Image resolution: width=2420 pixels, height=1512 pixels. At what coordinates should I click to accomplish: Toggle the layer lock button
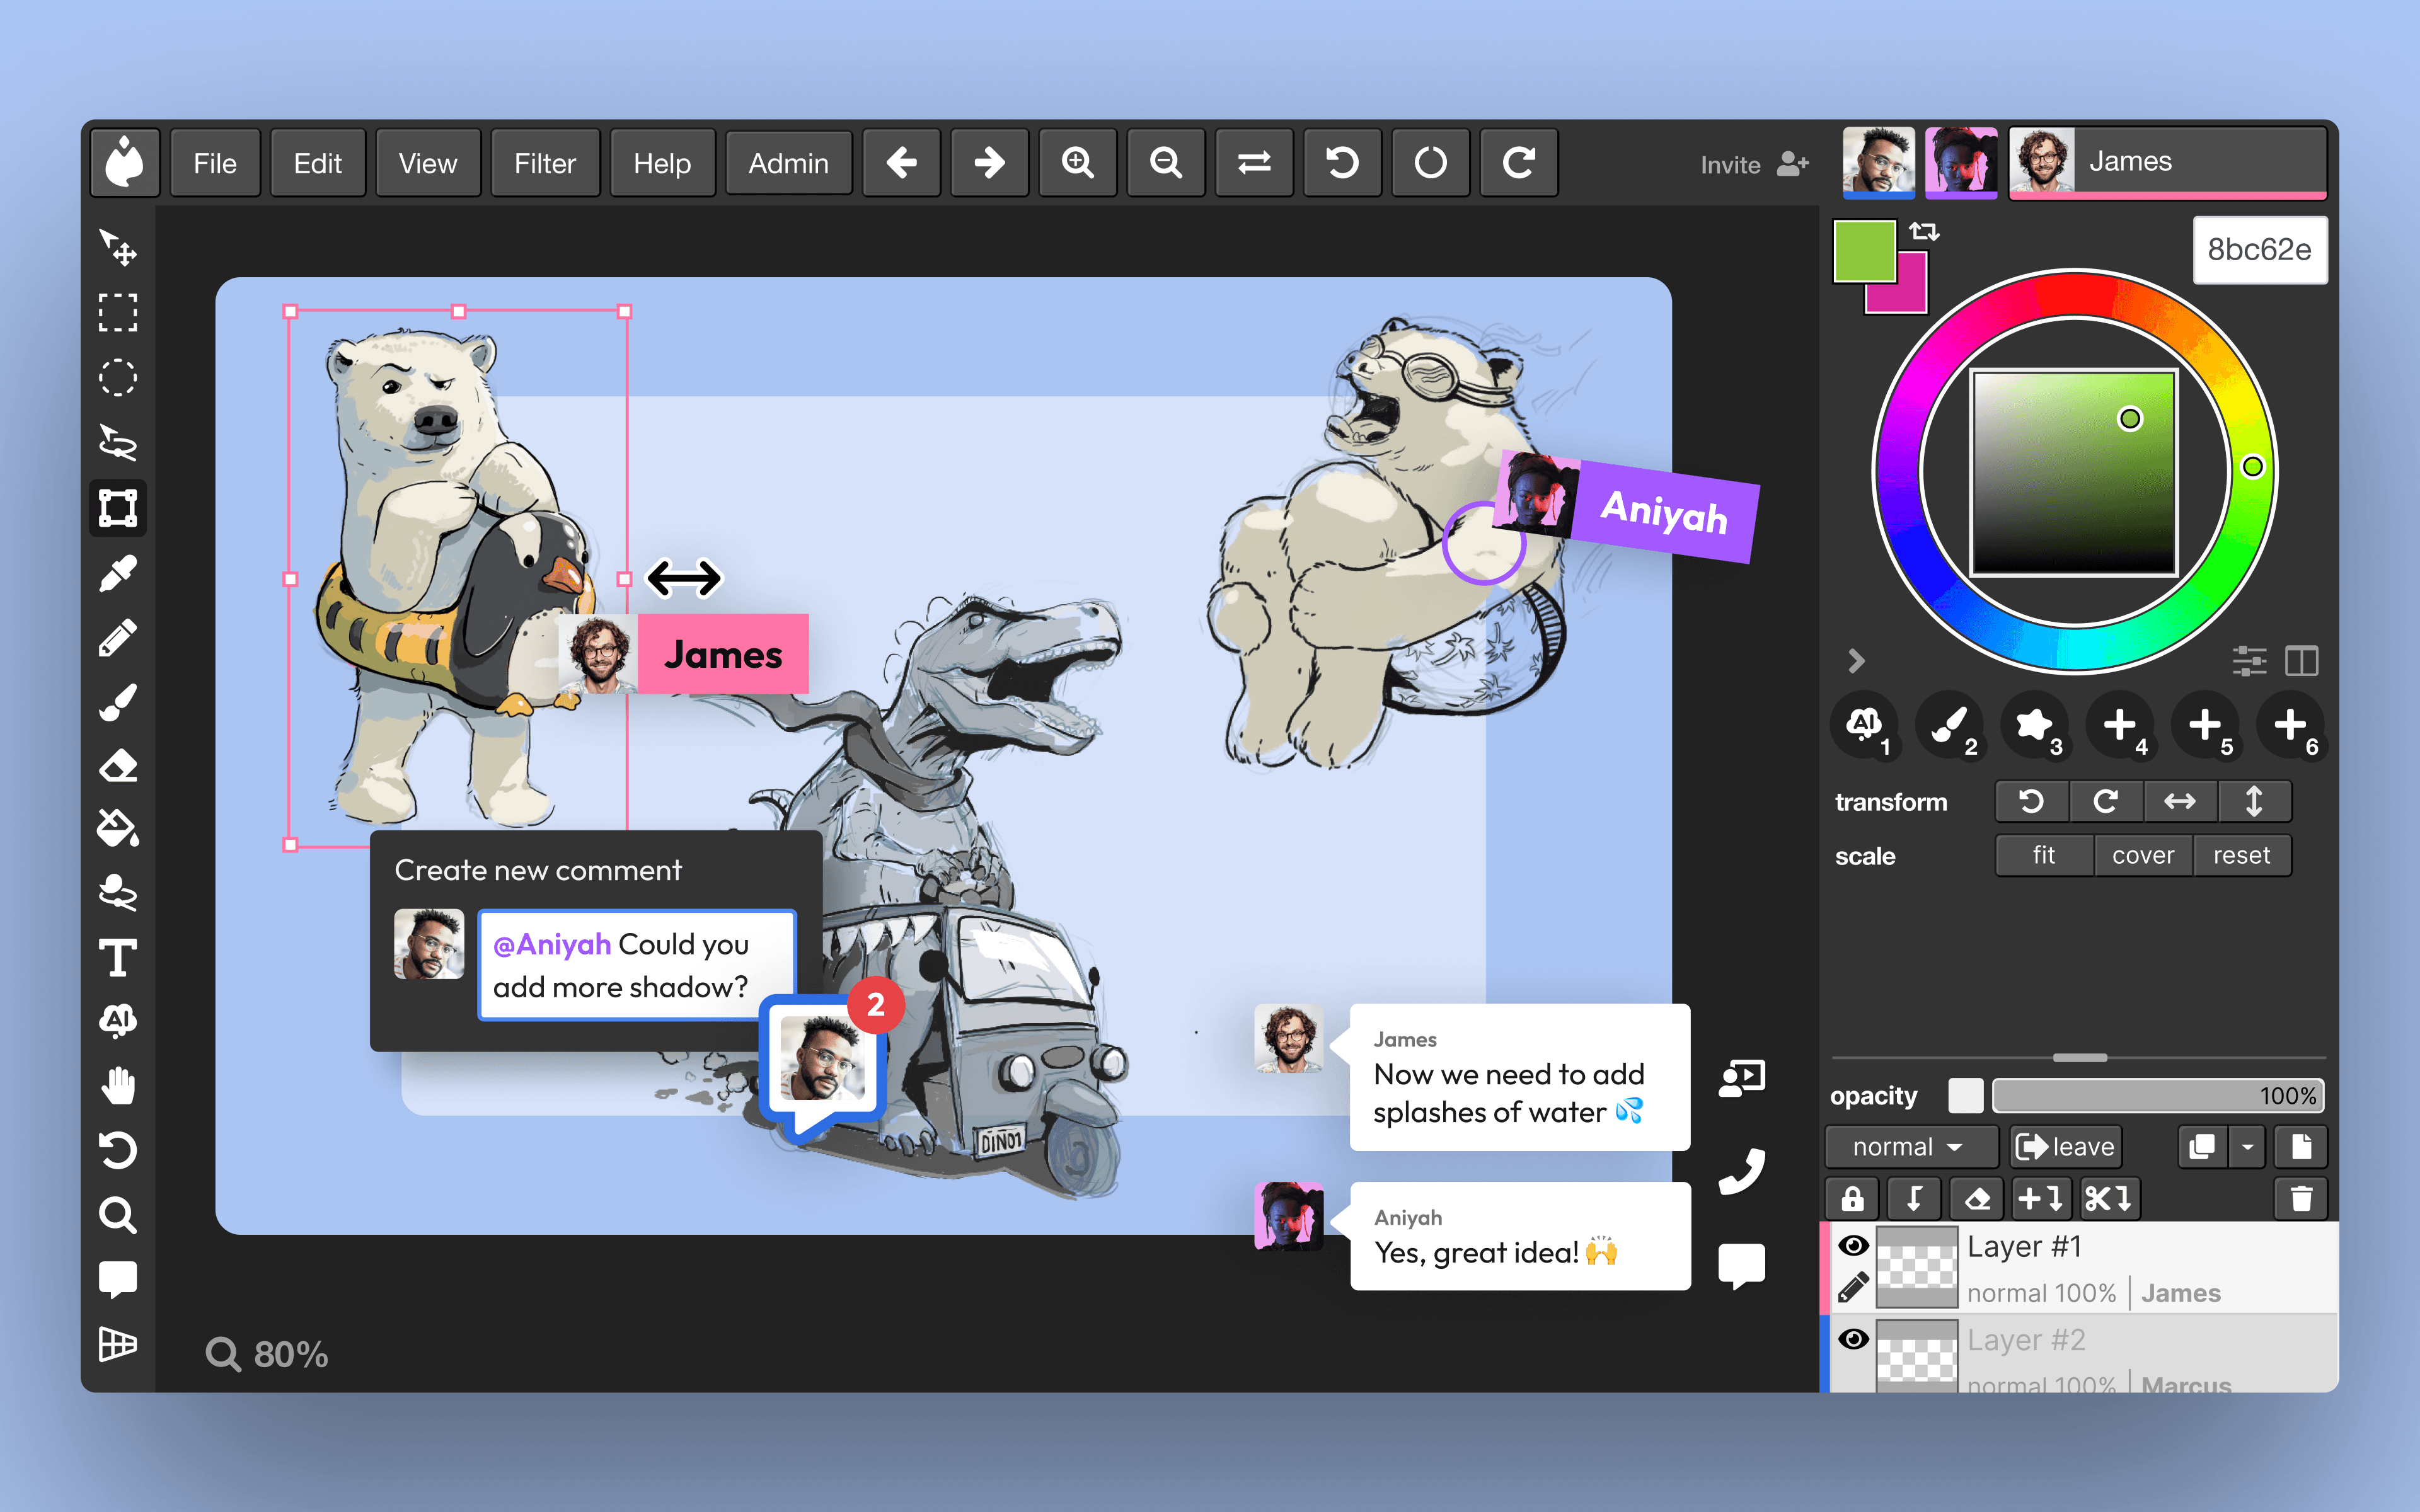click(1852, 1198)
